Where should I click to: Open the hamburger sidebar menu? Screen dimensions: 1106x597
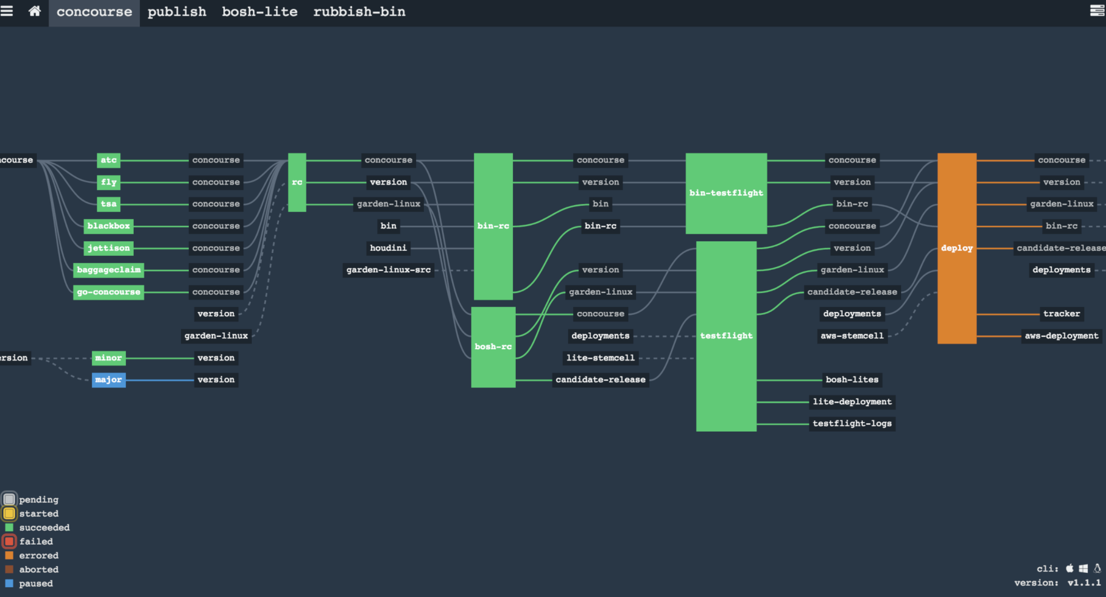click(x=7, y=11)
